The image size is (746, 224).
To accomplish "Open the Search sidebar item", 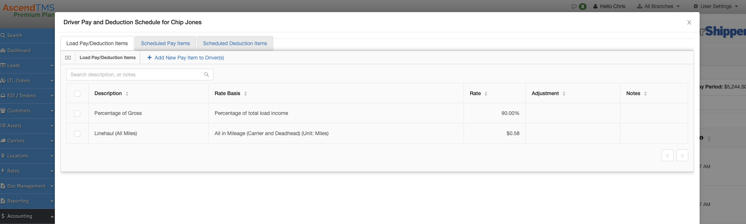I will point(27,36).
